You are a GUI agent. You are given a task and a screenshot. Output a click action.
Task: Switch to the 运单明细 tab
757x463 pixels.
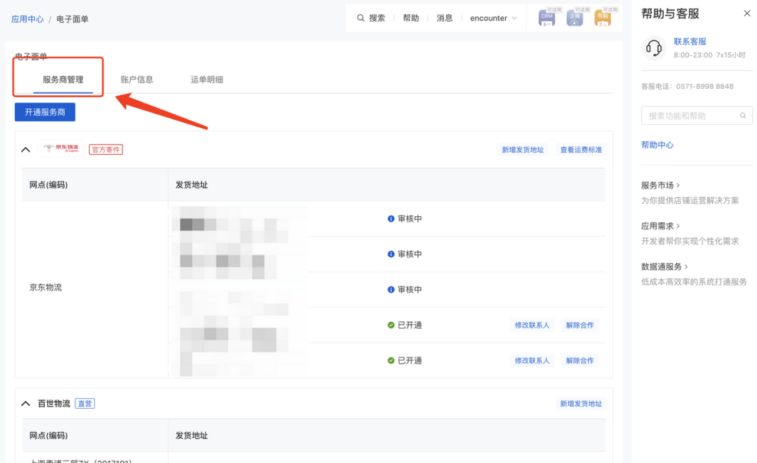tap(207, 80)
